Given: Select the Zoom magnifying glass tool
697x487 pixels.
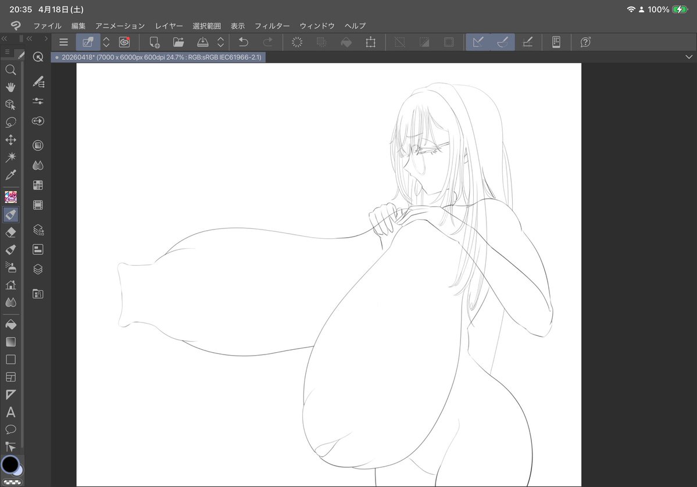Looking at the screenshot, I should tap(11, 70).
